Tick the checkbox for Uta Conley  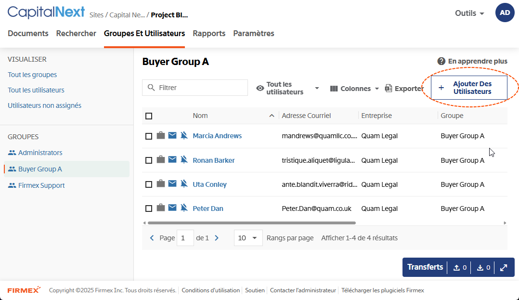point(149,184)
